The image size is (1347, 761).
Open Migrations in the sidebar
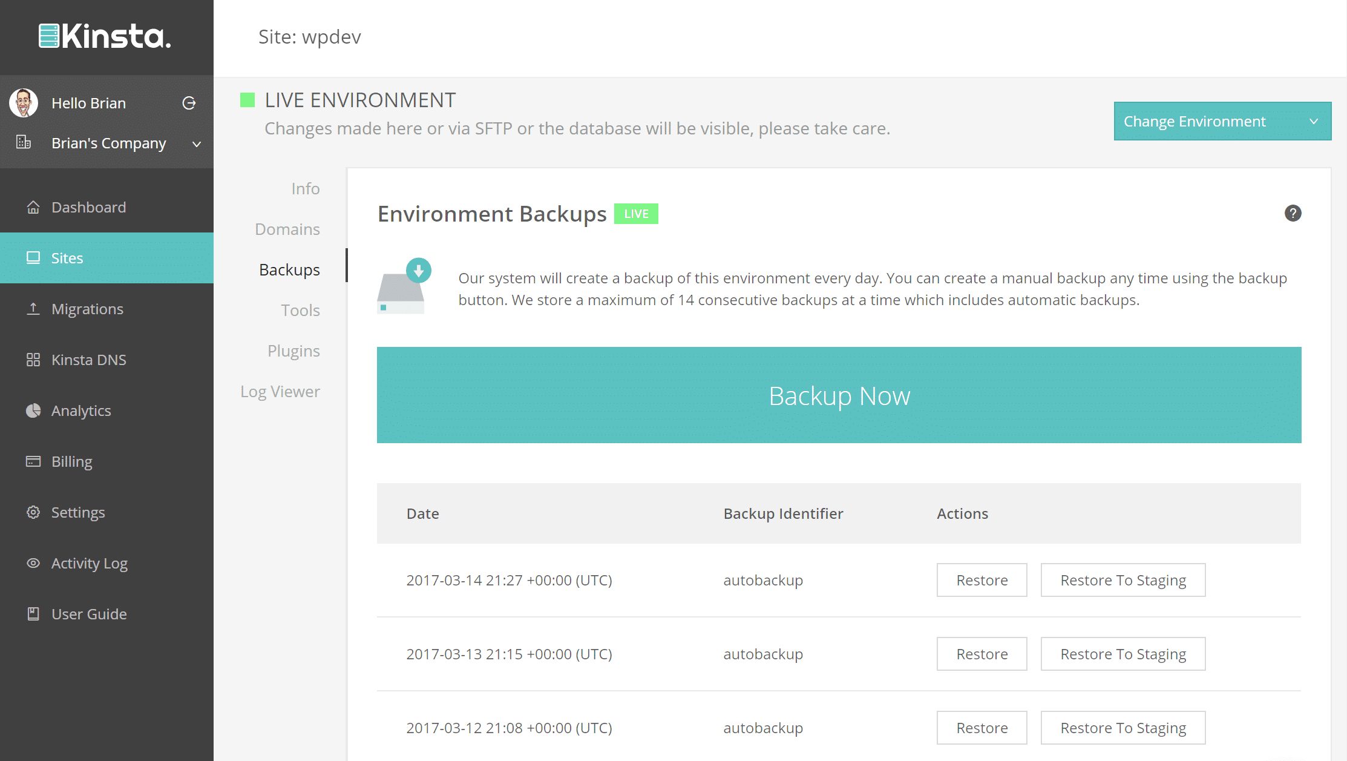pyautogui.click(x=107, y=309)
